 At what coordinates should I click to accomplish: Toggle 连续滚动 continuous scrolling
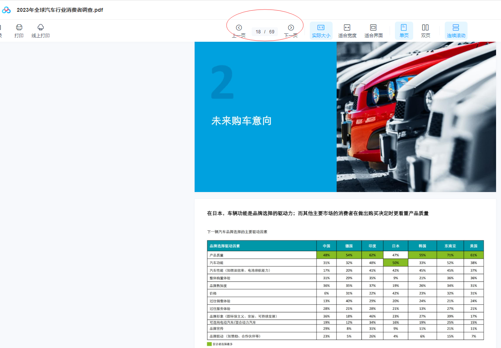click(456, 31)
